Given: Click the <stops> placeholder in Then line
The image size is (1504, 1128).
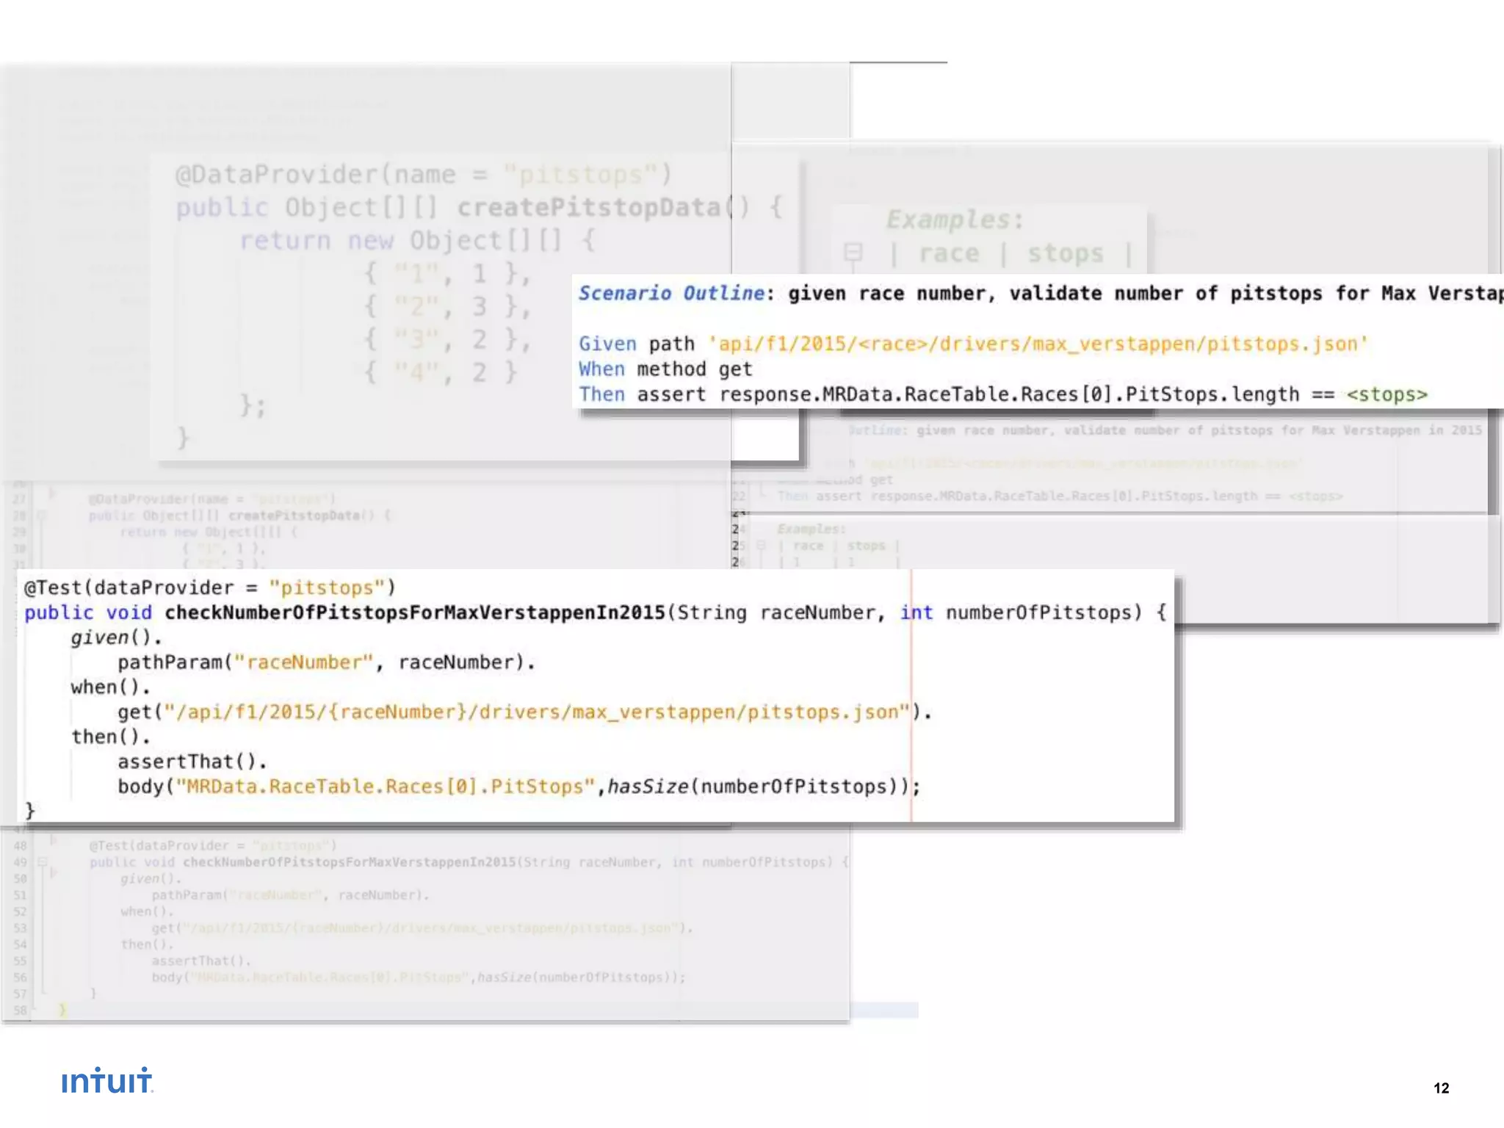Looking at the screenshot, I should (x=1386, y=395).
